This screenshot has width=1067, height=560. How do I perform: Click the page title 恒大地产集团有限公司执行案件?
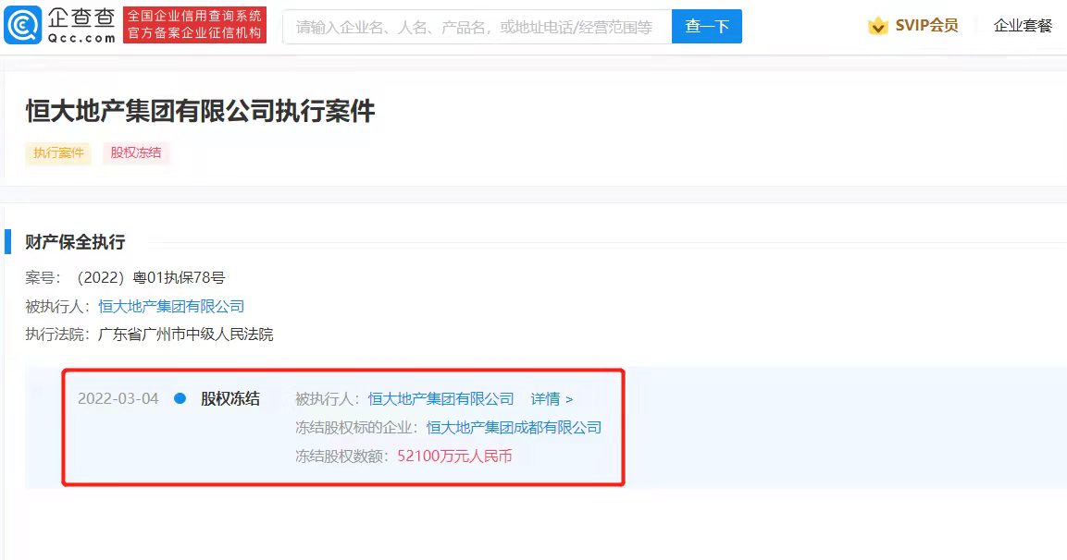pos(200,112)
